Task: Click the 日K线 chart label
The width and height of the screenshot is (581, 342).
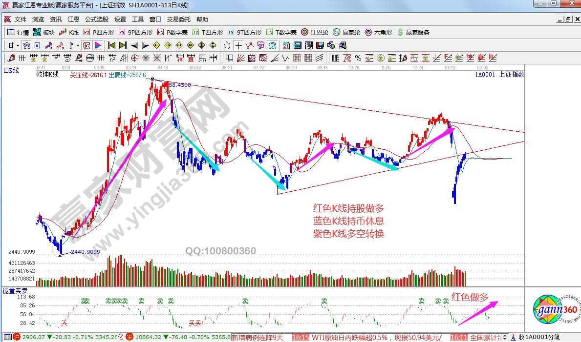Action: pos(11,71)
